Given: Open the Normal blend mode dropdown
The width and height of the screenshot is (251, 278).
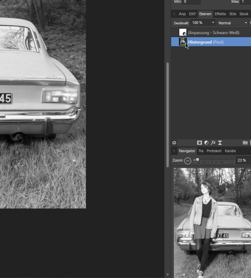Looking at the screenshot, I should tap(245, 23).
